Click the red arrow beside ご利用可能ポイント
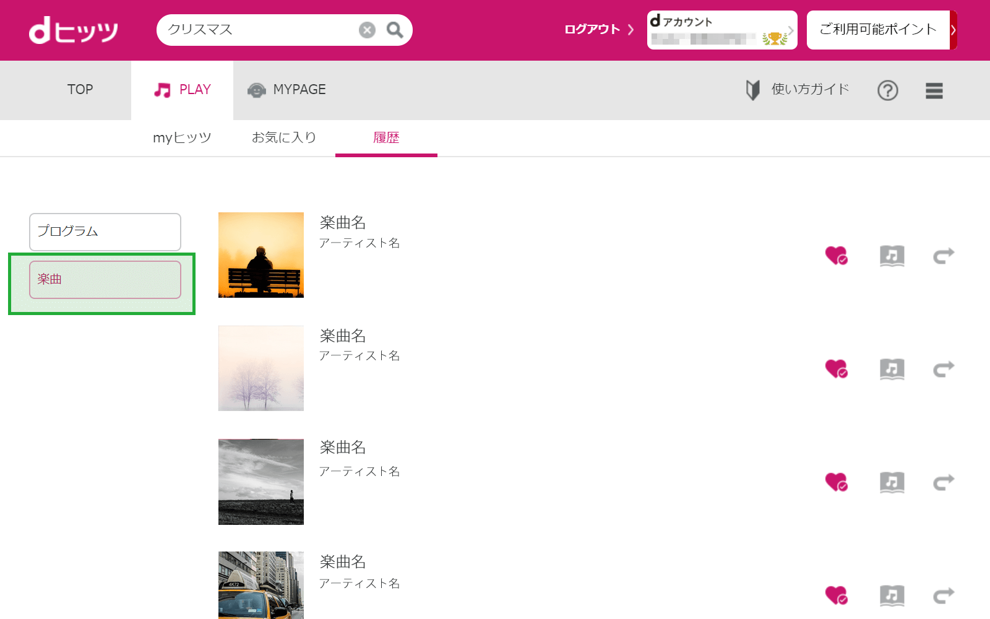 tap(953, 30)
